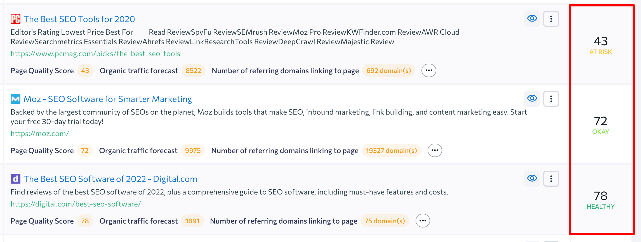641x242 pixels.
Task: Open kebab menu for Digital.com SEO Software result
Action: coord(551,179)
